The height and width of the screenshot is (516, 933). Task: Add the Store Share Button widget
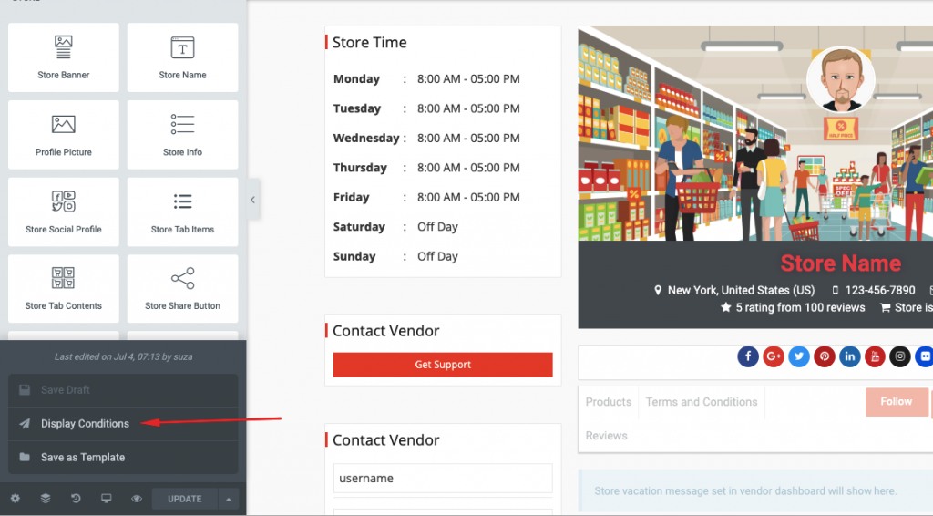click(x=182, y=289)
